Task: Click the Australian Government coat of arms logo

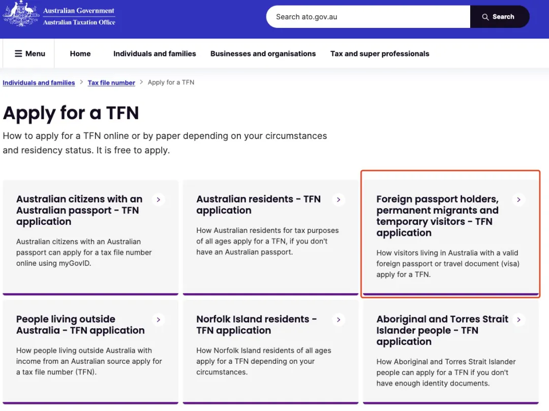Action: (x=21, y=13)
